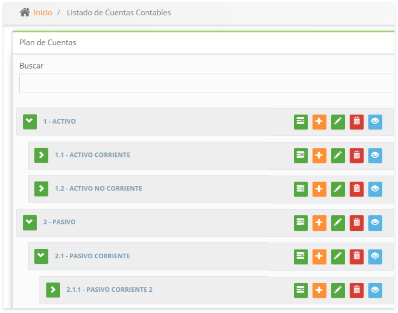Image resolution: width=398 pixels, height=313 pixels.
Task: Edit the 2.1 - PASIVO CORRIENTE account
Action: pyautogui.click(x=338, y=257)
